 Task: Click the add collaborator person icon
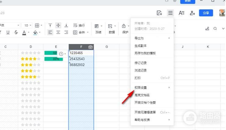[192, 13]
